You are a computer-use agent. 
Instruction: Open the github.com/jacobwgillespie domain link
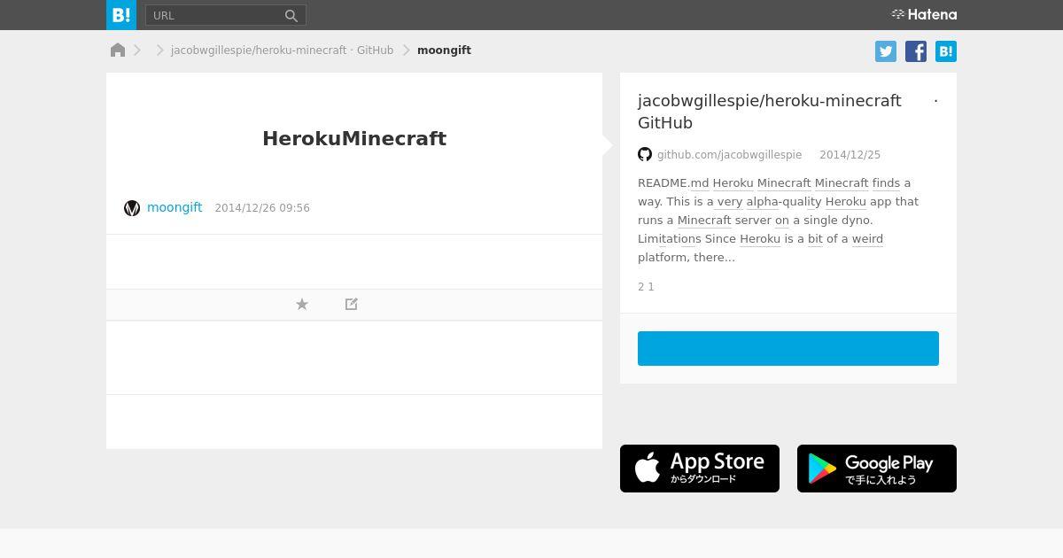click(729, 155)
